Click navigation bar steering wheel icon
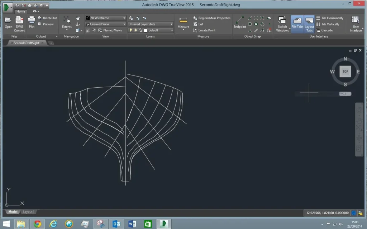 (359, 110)
